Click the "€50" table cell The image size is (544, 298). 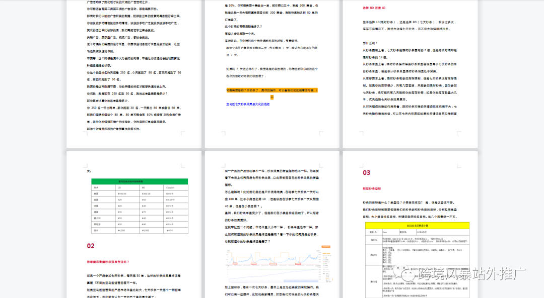pyautogui.click(x=151, y=200)
